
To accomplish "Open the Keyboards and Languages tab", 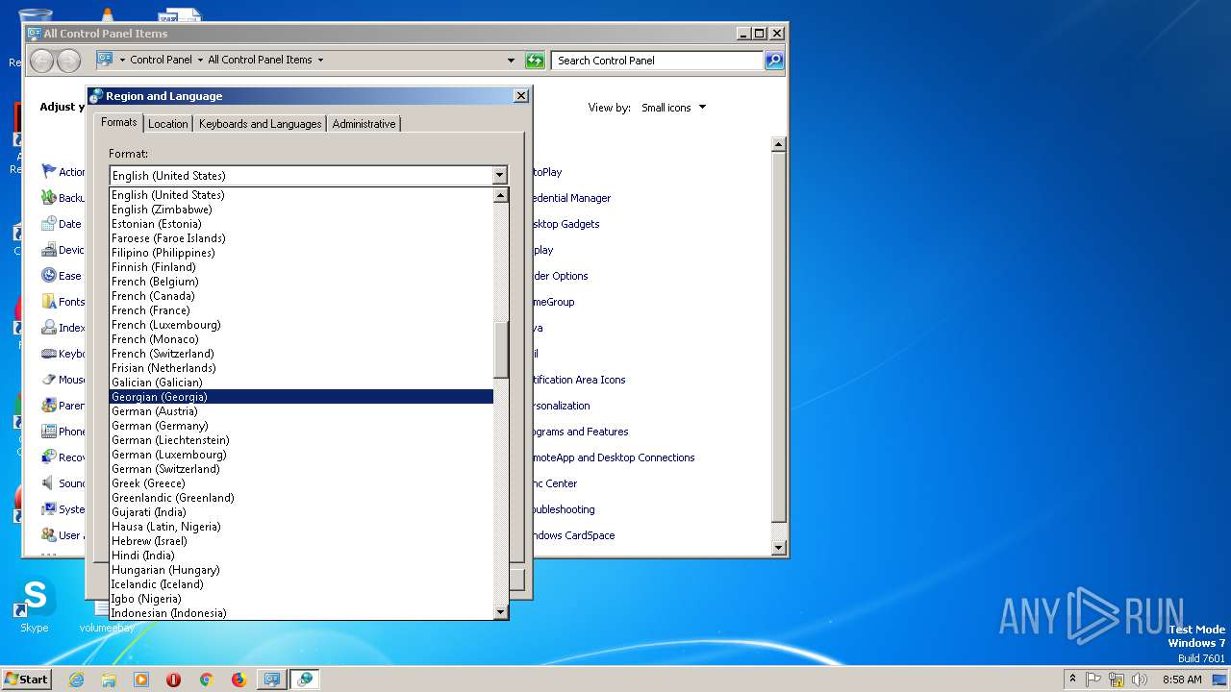I will pos(260,124).
